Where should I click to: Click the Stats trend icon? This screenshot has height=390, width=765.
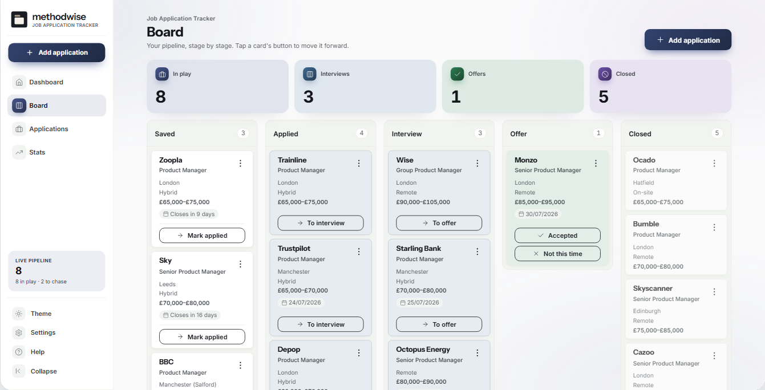[x=19, y=152]
